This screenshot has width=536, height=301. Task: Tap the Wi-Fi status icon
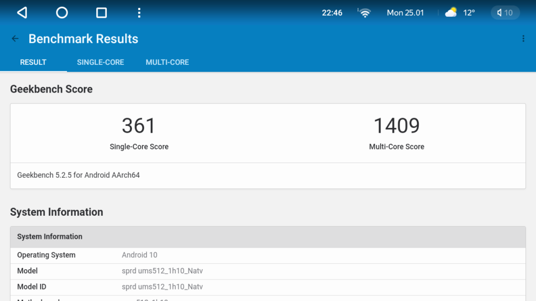(x=364, y=13)
